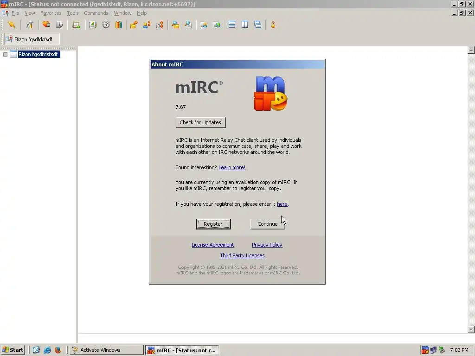This screenshot has width=475, height=356.
Task: Open the Scripts Editor scroll icon
Action: 76,25
